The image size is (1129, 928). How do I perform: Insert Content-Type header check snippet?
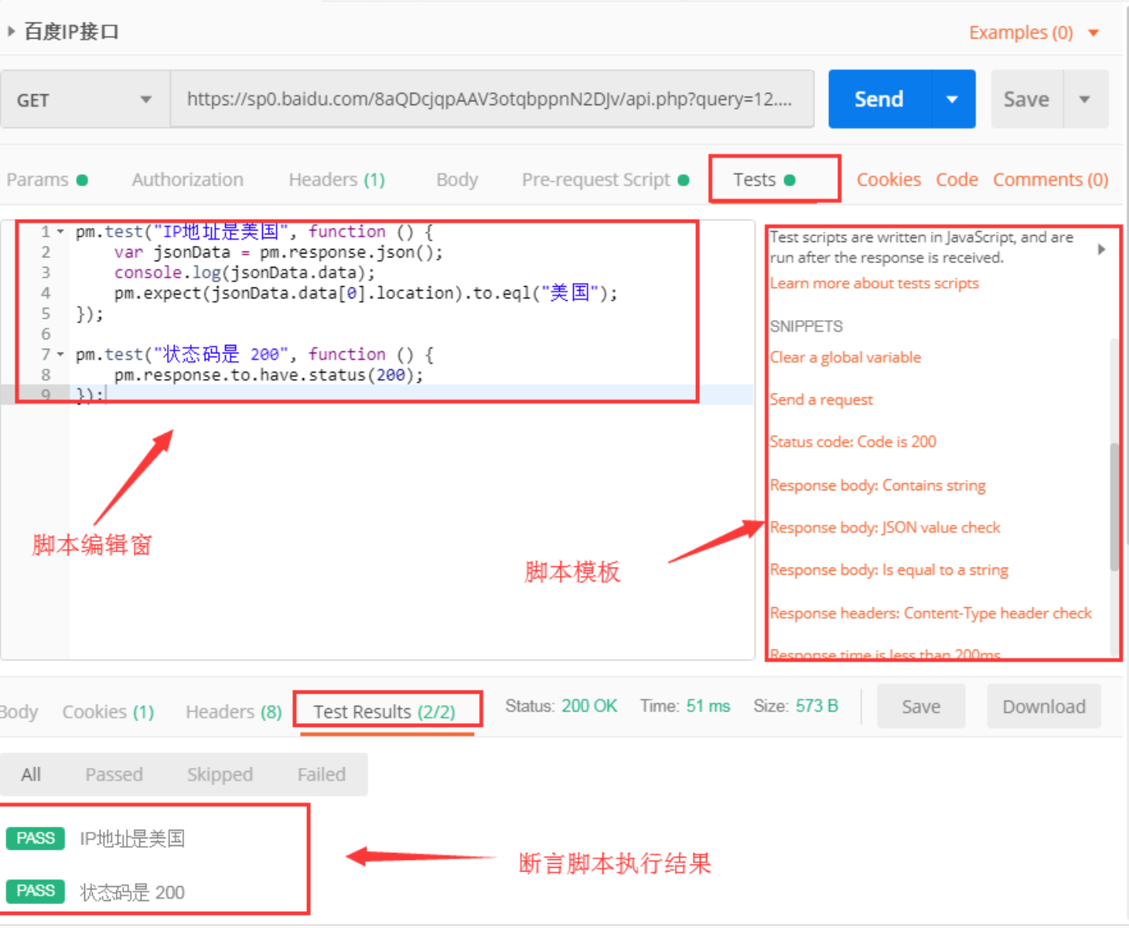coord(930,613)
